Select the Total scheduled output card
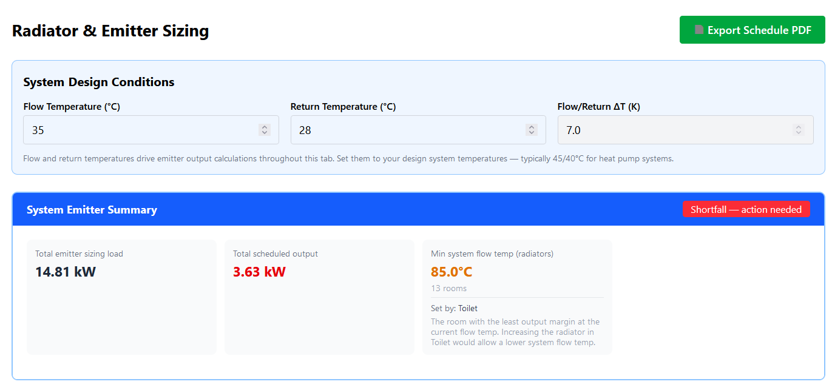 coord(319,297)
